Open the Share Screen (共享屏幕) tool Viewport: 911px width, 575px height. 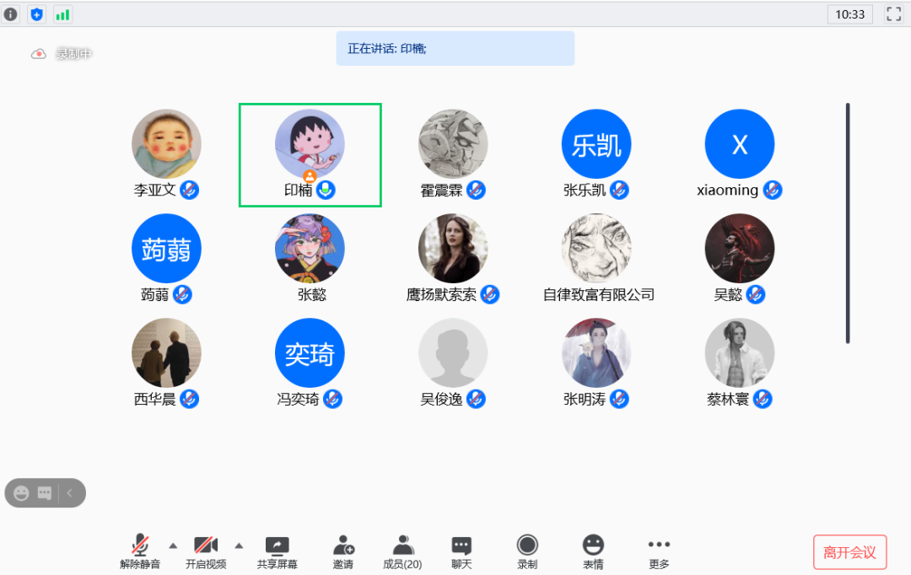click(x=277, y=551)
